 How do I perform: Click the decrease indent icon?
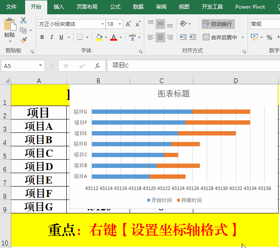(x=183, y=38)
